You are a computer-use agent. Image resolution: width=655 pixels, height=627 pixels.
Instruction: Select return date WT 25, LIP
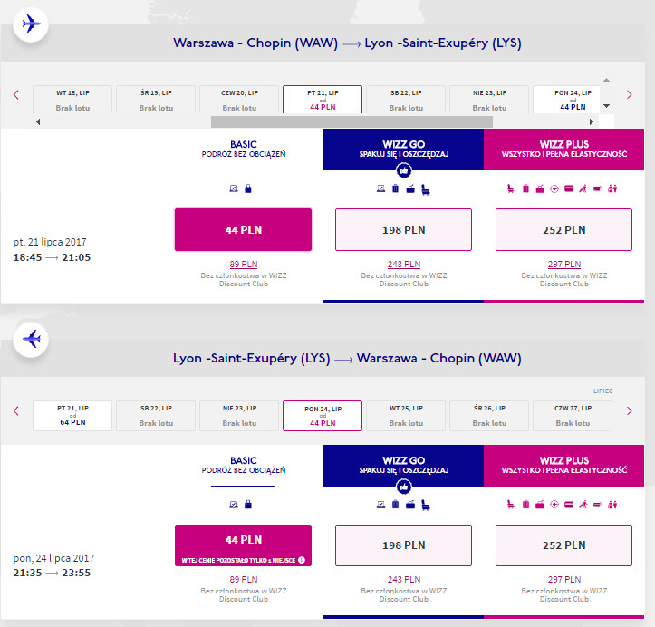click(x=406, y=416)
